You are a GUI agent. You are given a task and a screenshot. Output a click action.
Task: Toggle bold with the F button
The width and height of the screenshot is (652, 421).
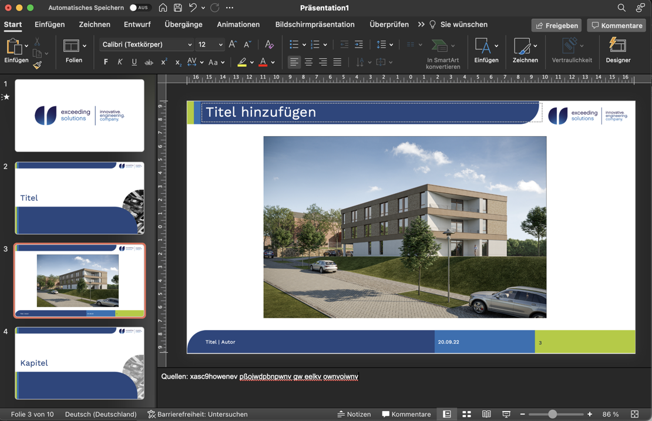tap(106, 62)
